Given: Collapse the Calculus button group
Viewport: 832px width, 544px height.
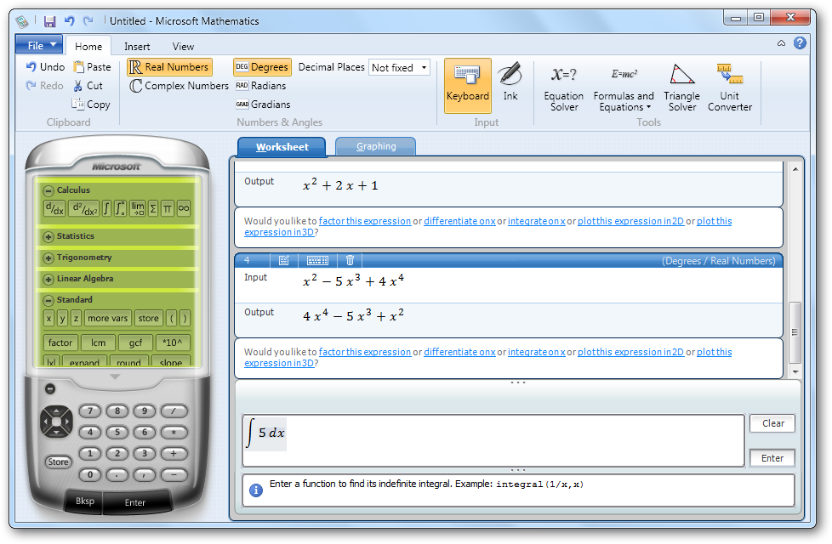Looking at the screenshot, I should [47, 190].
